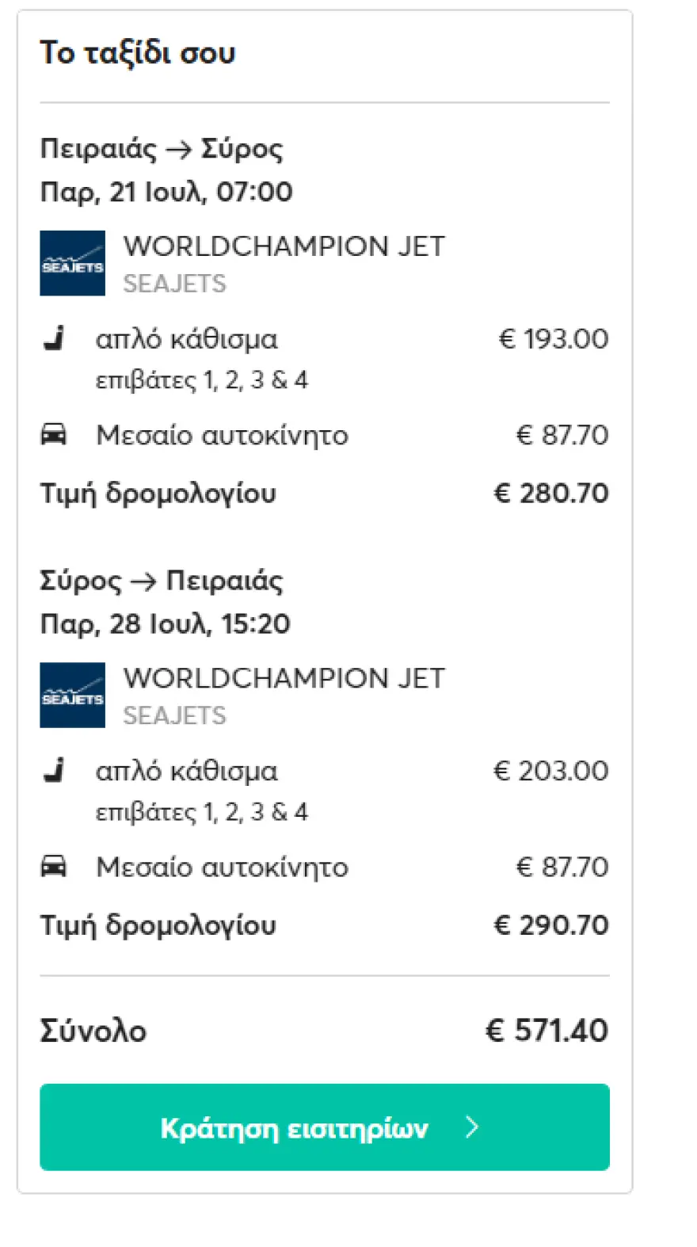The image size is (697, 1247).
Task: Click WORLDCHAMPION JET name on 28 Ιουλ trip
Action: tap(284, 678)
